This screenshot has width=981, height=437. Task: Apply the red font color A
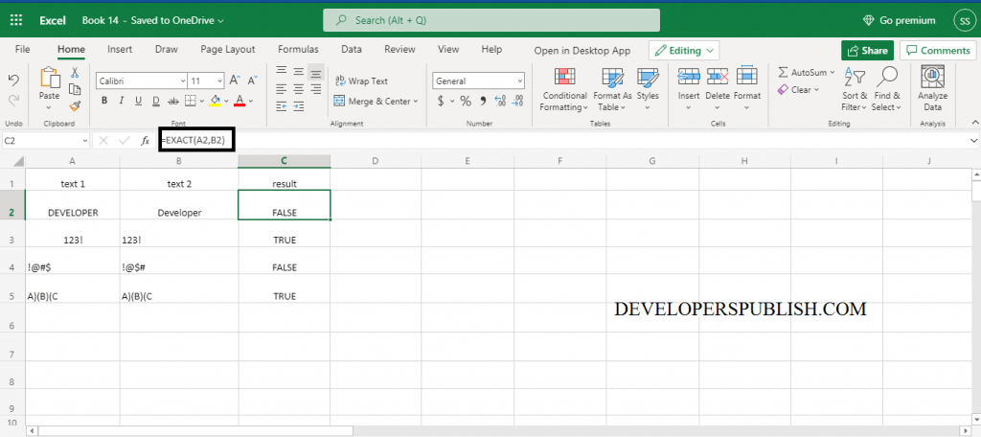click(239, 101)
